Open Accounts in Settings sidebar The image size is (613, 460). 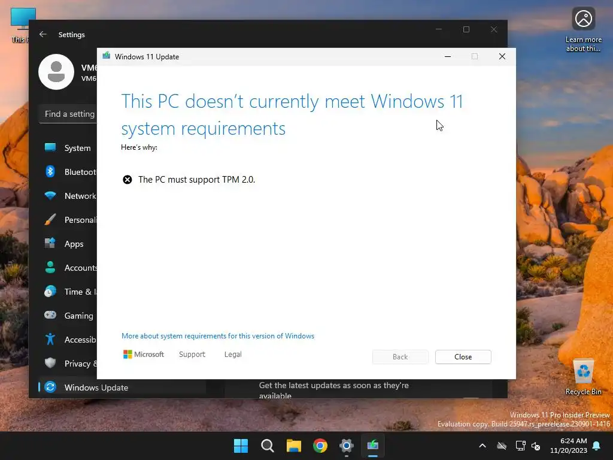[67, 268]
